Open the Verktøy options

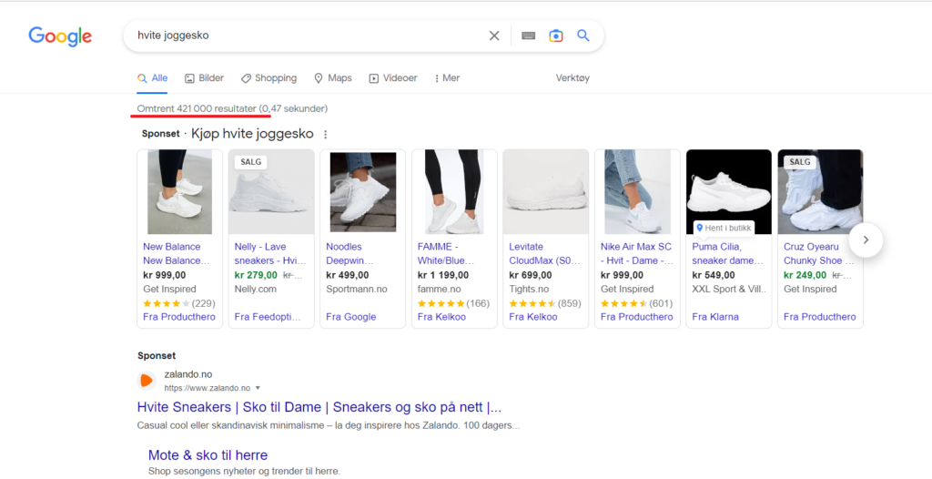(x=572, y=78)
